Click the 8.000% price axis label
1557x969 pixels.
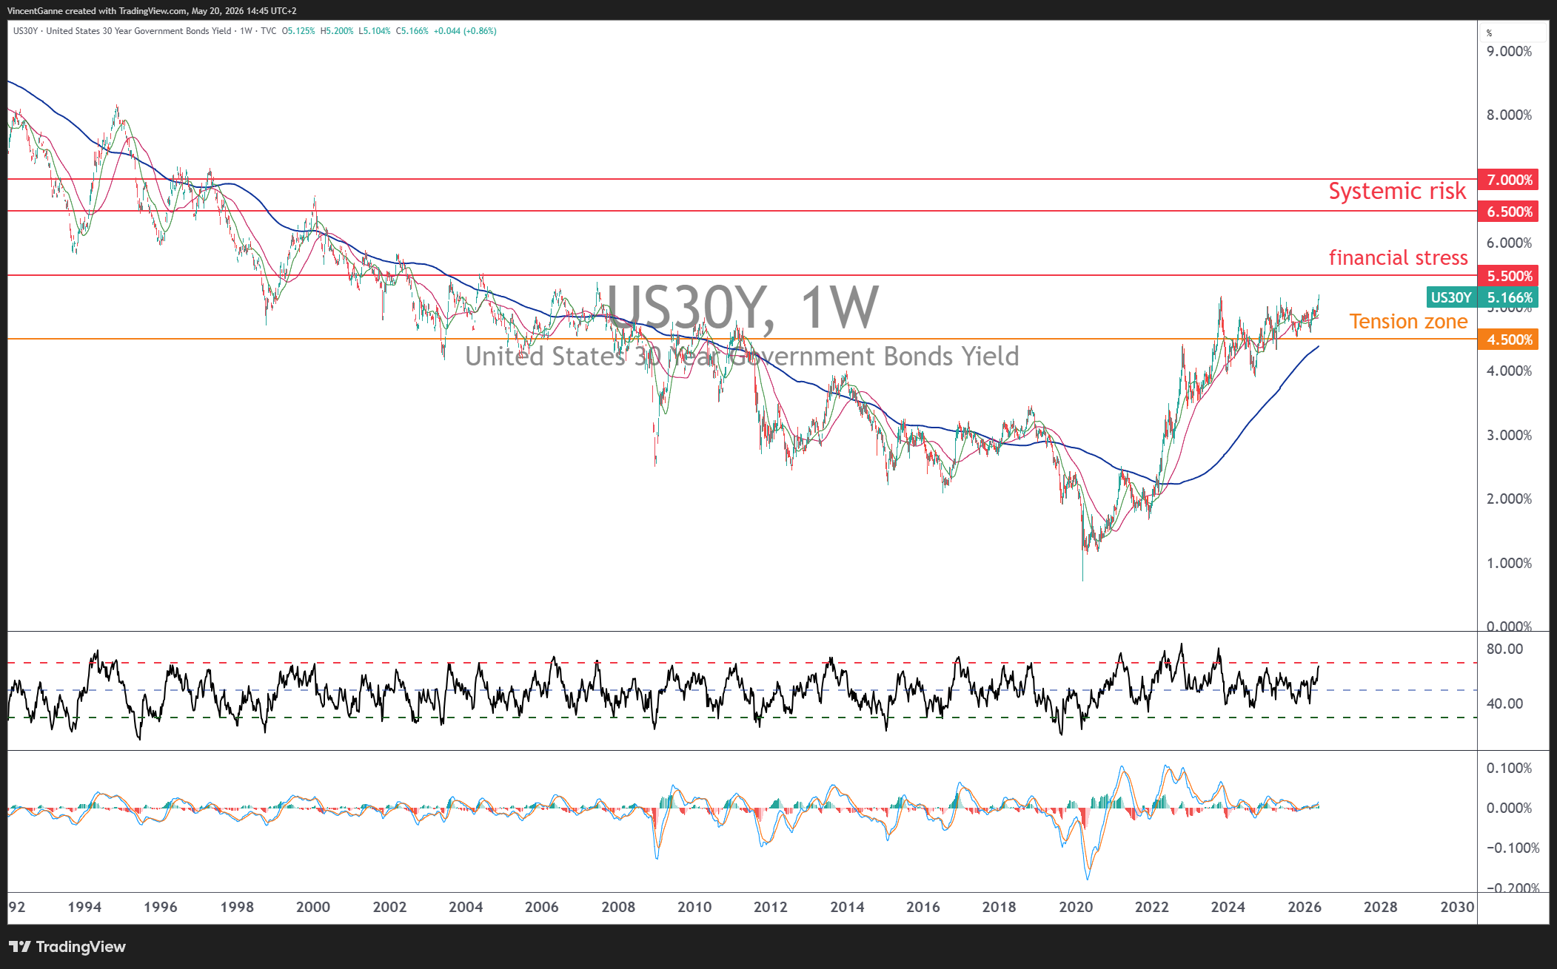(x=1509, y=115)
